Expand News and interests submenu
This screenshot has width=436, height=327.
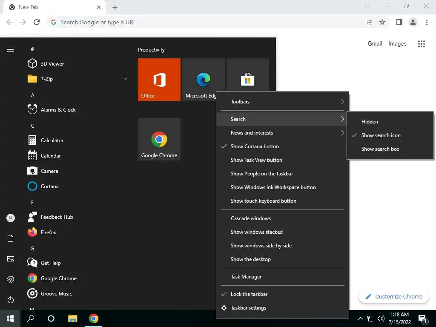point(282,133)
